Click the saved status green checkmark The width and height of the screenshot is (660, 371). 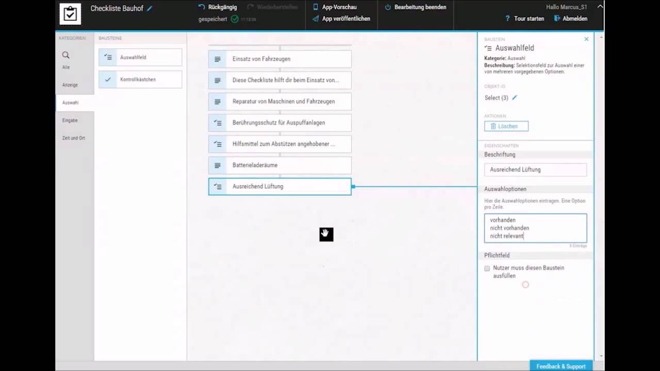pyautogui.click(x=235, y=19)
